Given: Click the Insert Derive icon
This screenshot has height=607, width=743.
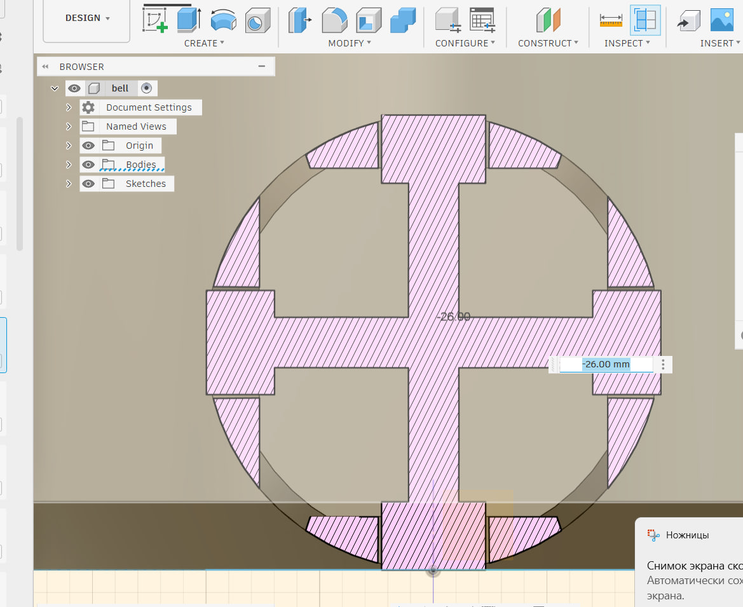Looking at the screenshot, I should tap(688, 20).
